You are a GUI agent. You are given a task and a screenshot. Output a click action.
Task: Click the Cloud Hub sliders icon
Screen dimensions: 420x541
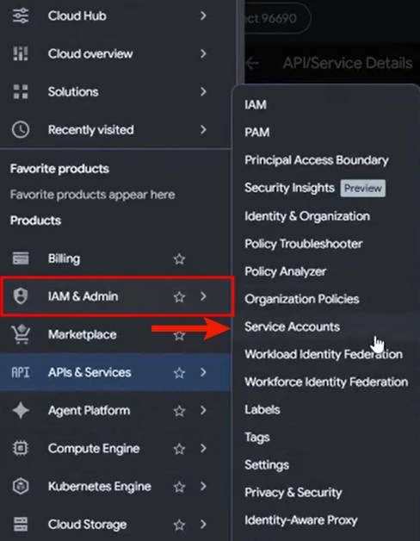click(x=21, y=16)
